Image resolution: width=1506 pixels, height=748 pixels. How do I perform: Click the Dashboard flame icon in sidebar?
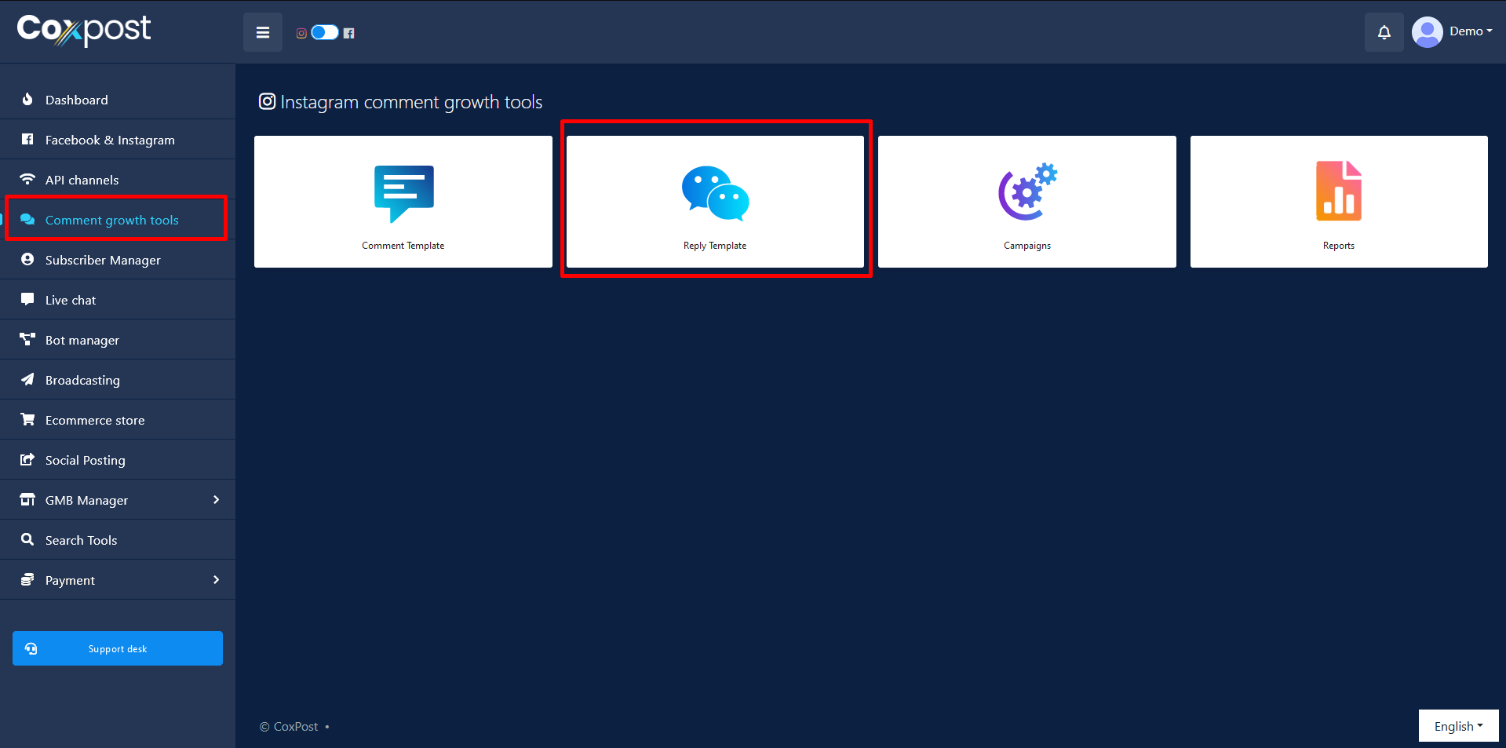tap(27, 100)
